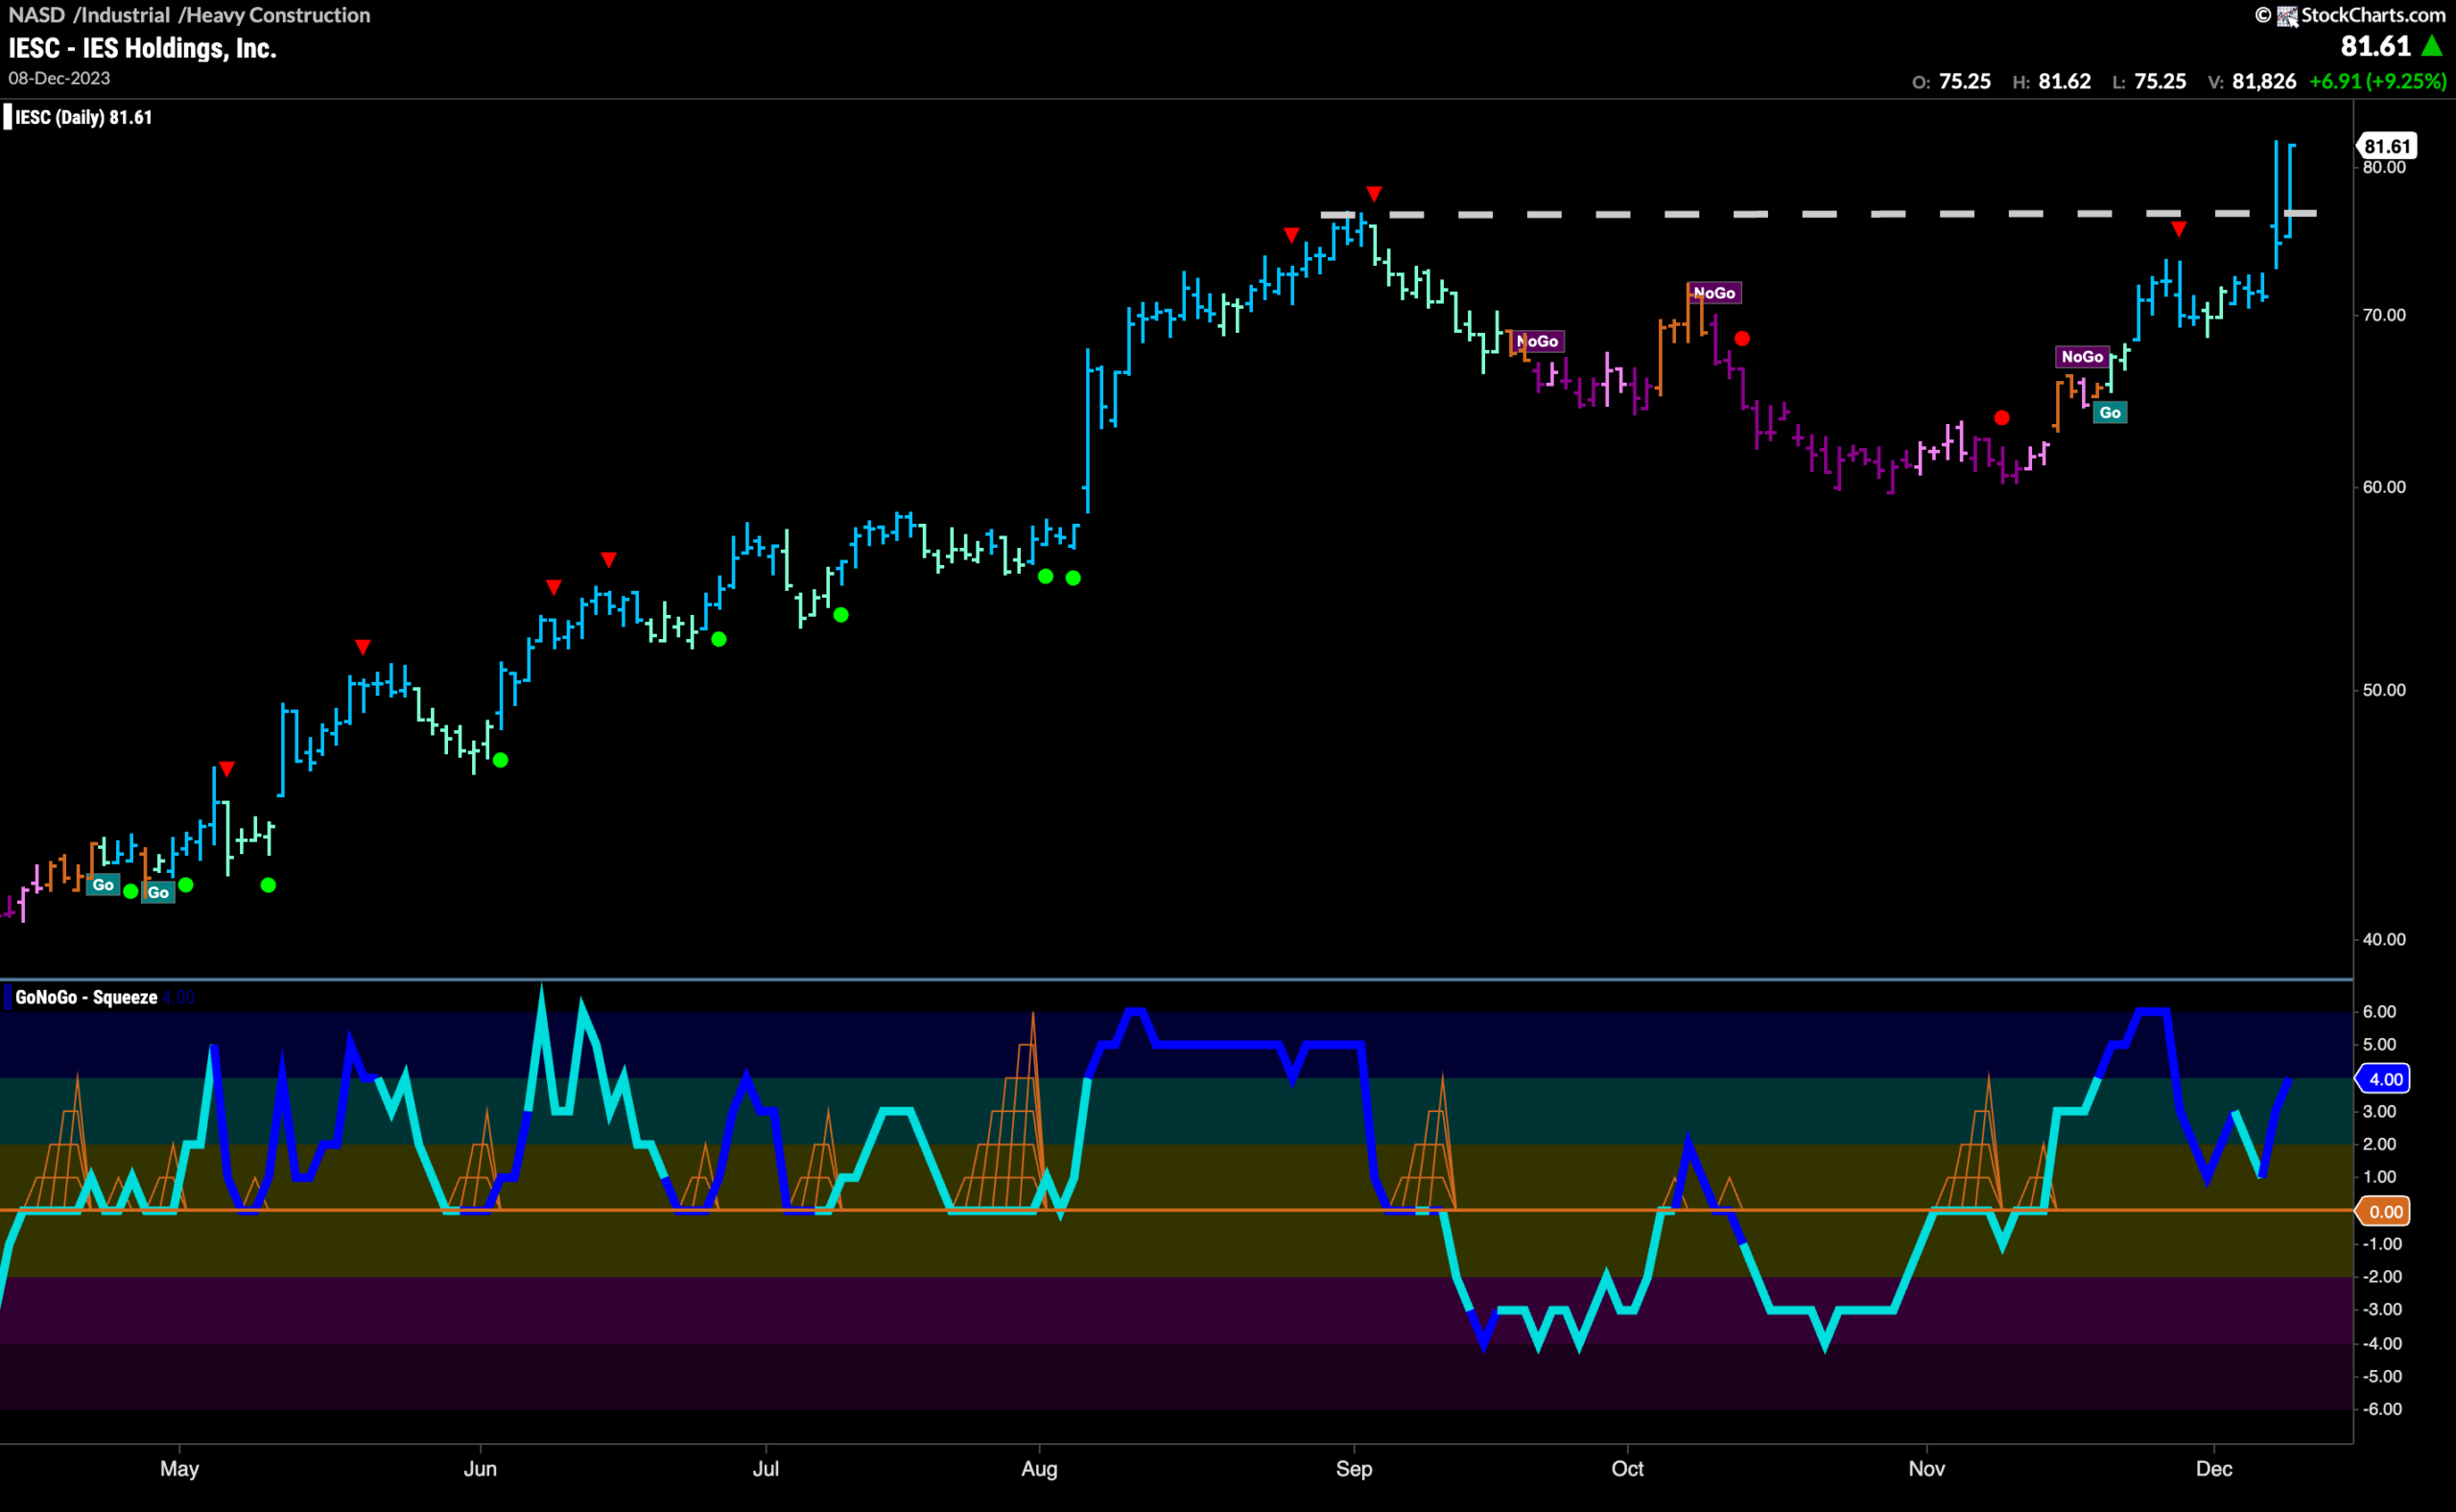
Task: Click the green up-arrow price change icon
Action: tap(2432, 46)
